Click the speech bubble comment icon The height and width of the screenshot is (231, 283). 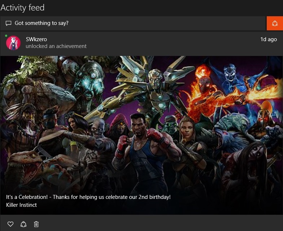pyautogui.click(x=9, y=23)
